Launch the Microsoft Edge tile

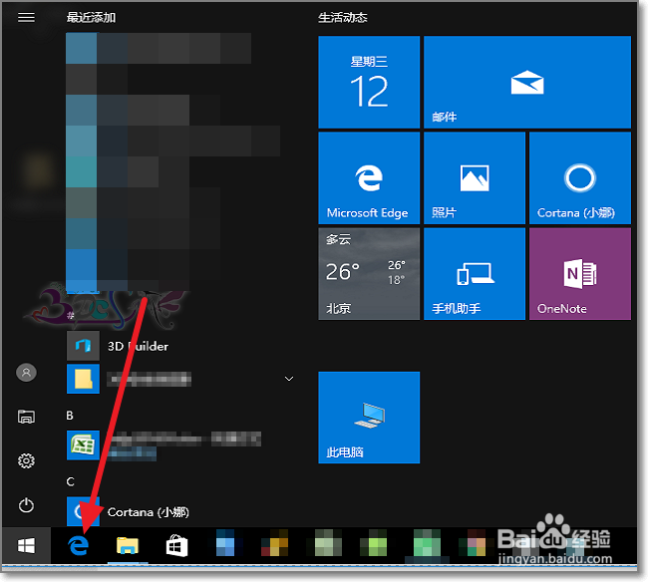[369, 177]
